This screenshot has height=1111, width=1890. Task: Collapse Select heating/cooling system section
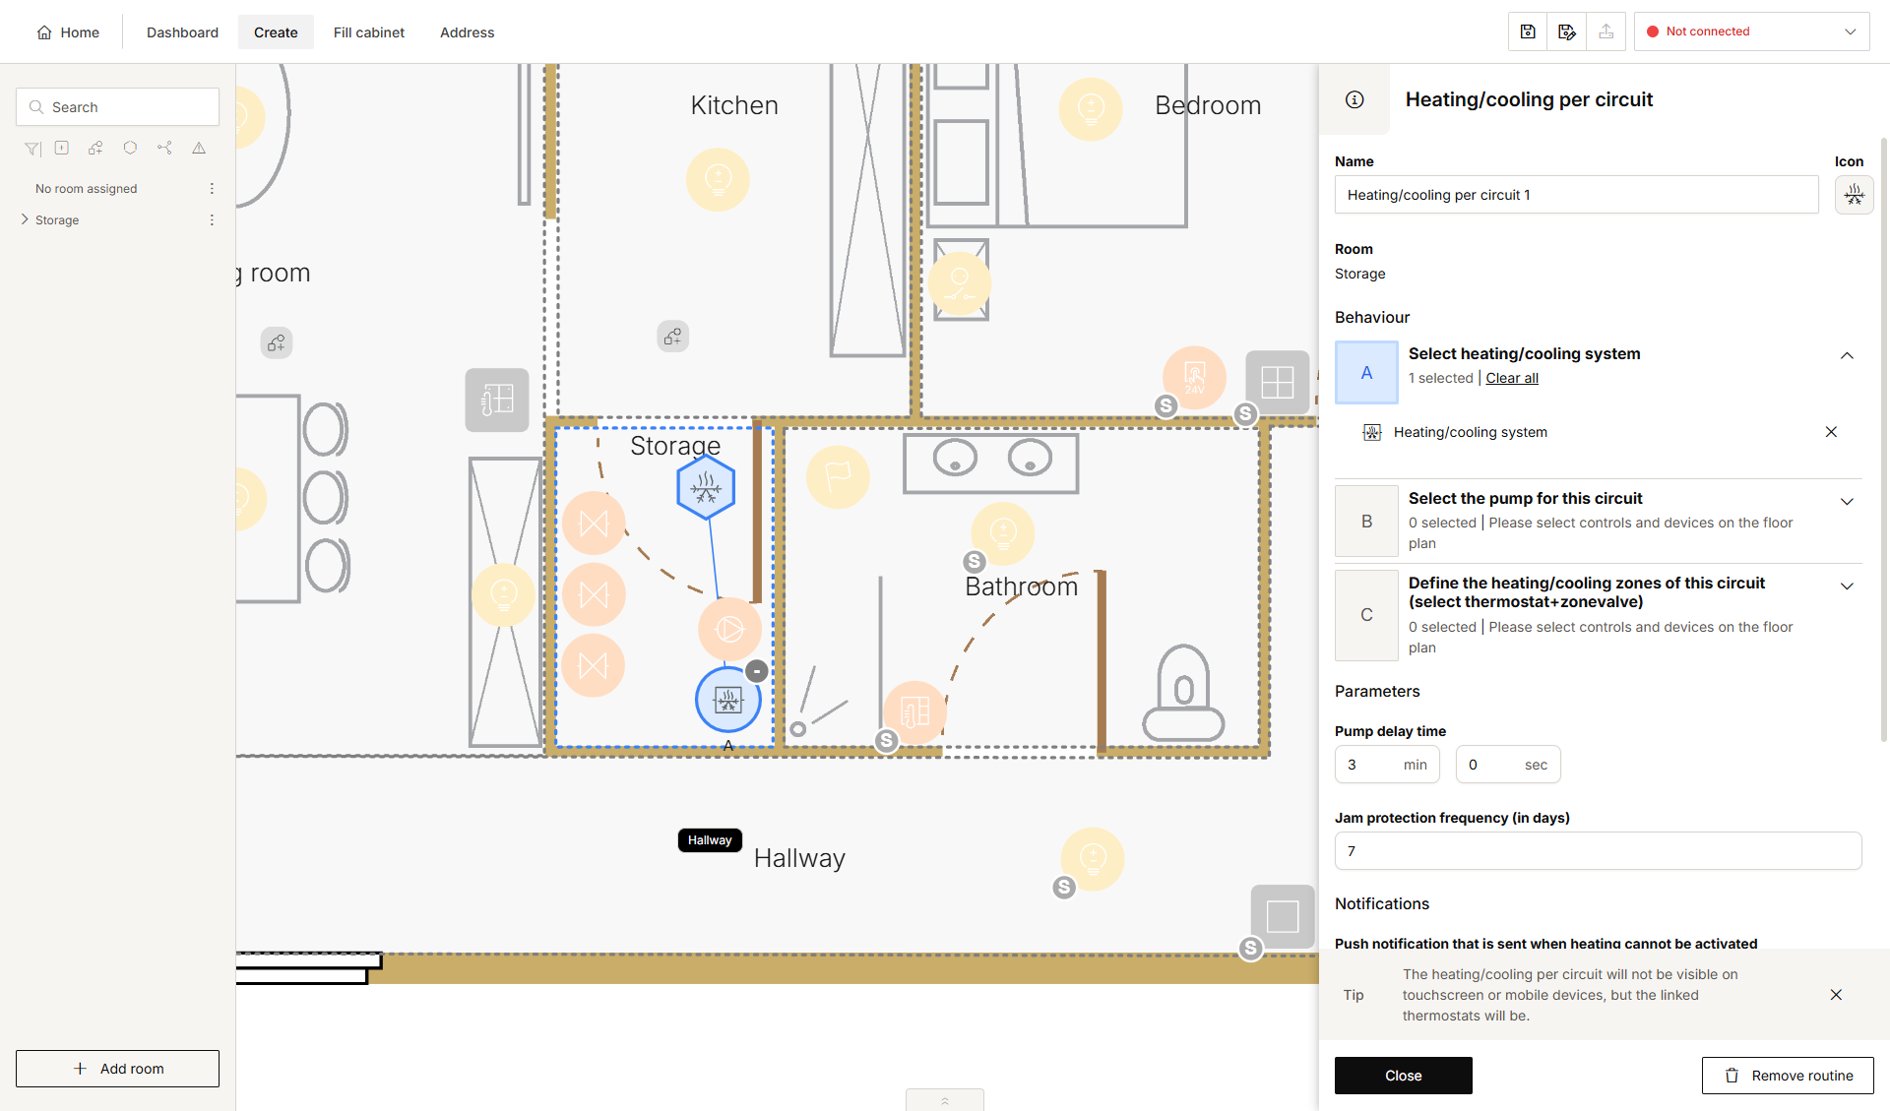pyautogui.click(x=1847, y=355)
